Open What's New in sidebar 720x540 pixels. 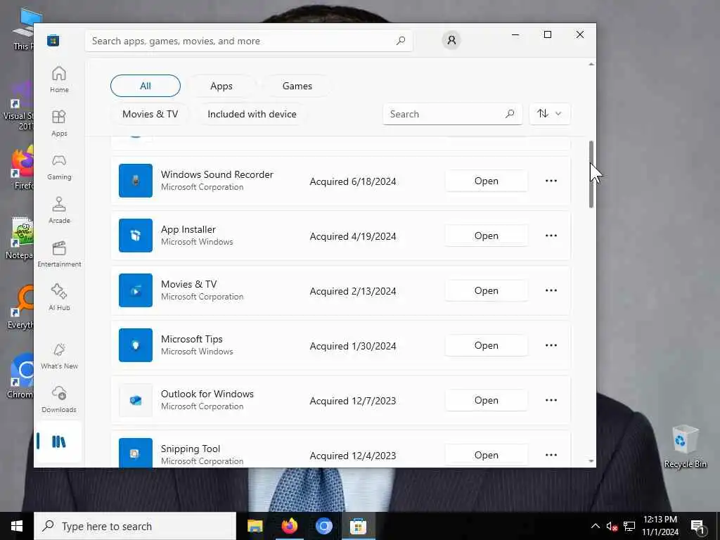pyautogui.click(x=59, y=356)
